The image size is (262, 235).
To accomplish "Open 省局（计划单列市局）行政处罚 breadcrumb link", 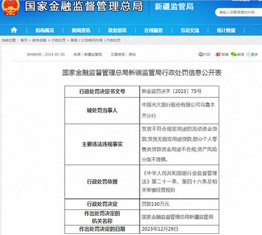I will click(95, 40).
